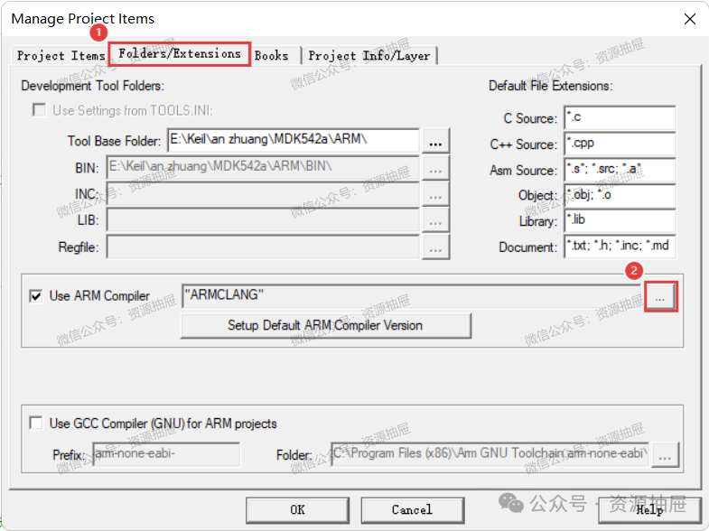This screenshot has width=709, height=531.
Task: Open Help for this dialog
Action: 649,510
